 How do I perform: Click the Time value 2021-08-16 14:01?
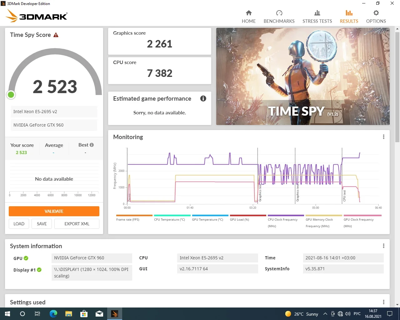pos(343,258)
